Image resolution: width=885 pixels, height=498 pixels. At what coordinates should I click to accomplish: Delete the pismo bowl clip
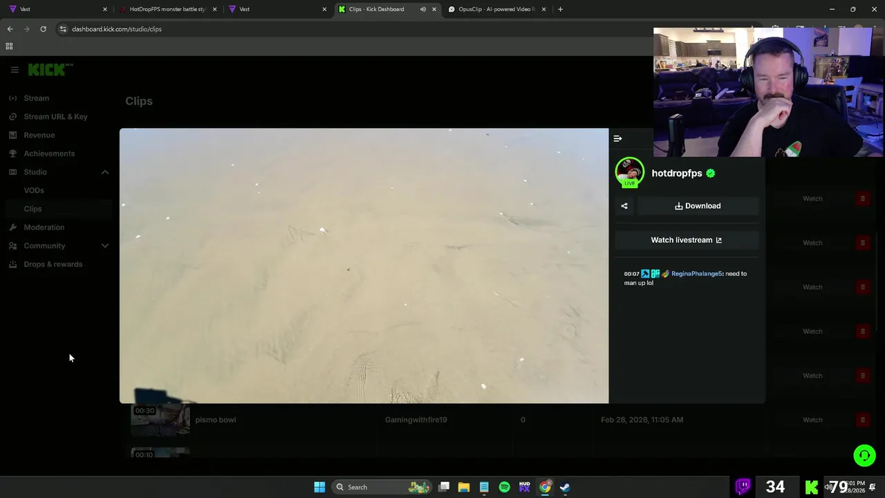(862, 420)
